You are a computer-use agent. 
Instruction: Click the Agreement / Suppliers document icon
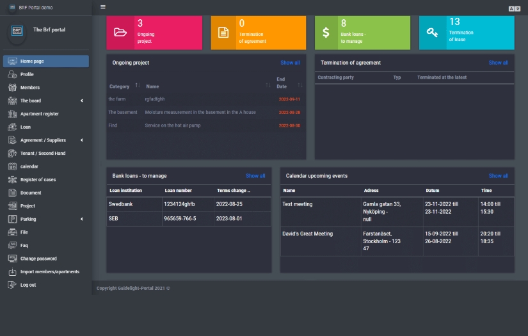pos(12,140)
